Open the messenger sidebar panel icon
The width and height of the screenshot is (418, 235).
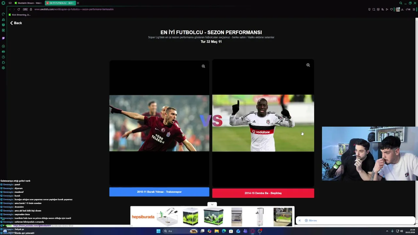tap(3, 30)
